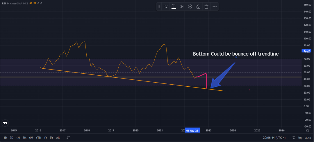Open the go to date calendar icon
Viewport: 314px width, 142px height.
pyautogui.click(x=69, y=138)
